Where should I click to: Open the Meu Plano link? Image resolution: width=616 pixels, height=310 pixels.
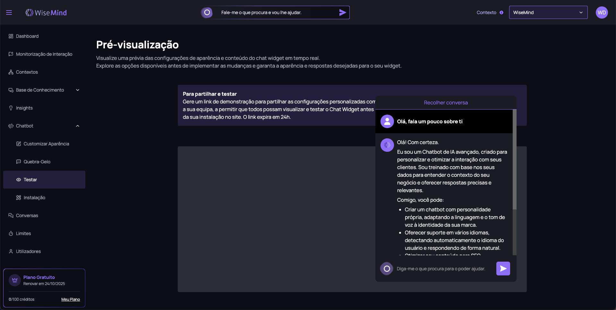click(x=71, y=299)
